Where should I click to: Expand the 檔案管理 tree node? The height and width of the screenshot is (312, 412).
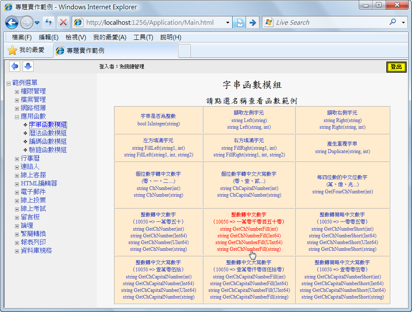pos(17,100)
